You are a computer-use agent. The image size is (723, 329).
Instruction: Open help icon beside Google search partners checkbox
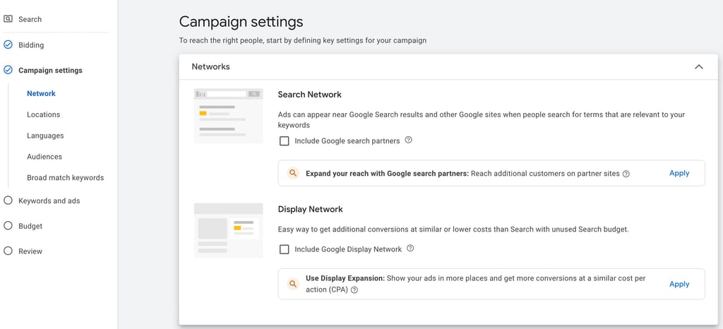[409, 140]
